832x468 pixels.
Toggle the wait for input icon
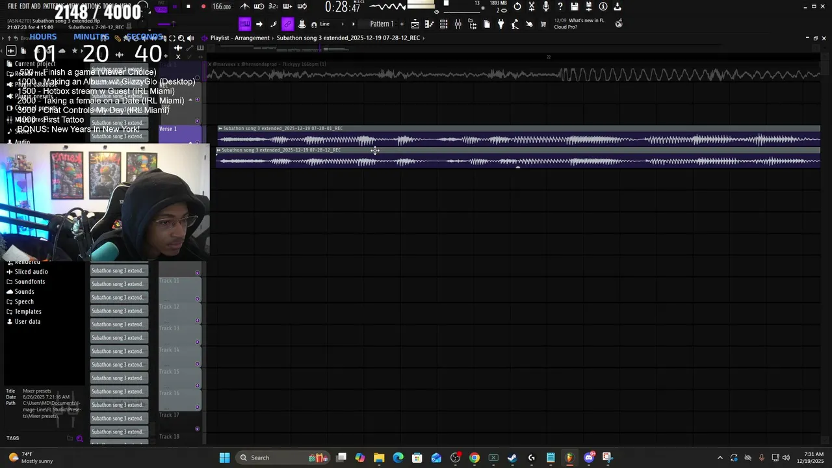(x=259, y=6)
